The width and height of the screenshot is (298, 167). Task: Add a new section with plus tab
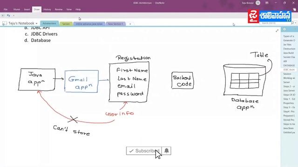(x=130, y=24)
